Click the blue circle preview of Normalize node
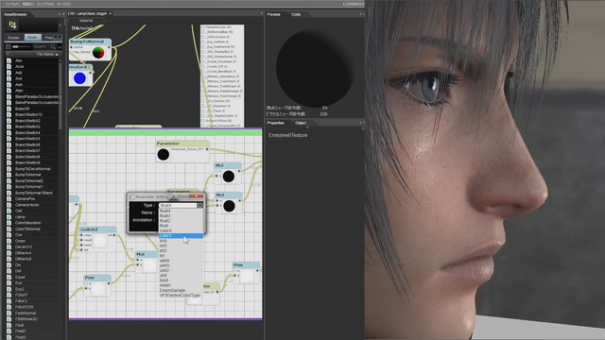The width and height of the screenshot is (605, 340). [79, 78]
